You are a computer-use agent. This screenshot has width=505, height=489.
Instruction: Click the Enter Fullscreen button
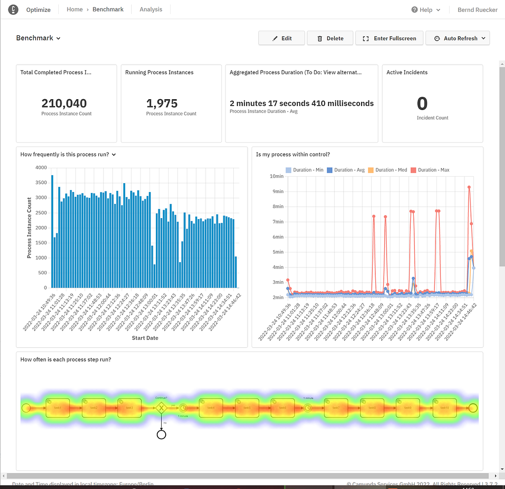(x=389, y=38)
